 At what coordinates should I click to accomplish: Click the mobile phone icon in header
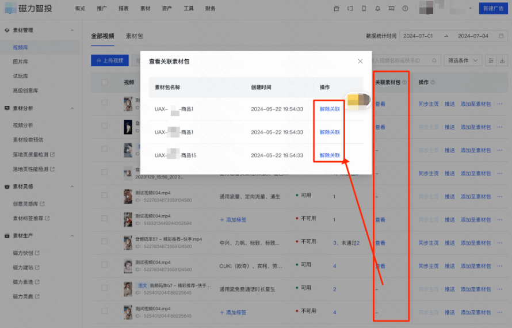click(364, 9)
